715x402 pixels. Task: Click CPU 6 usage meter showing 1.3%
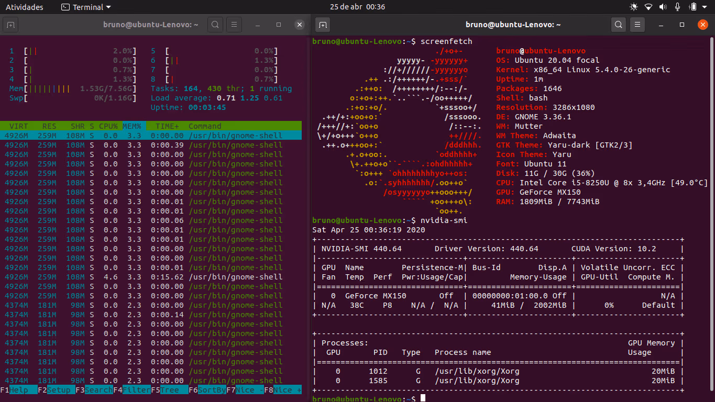(214, 60)
